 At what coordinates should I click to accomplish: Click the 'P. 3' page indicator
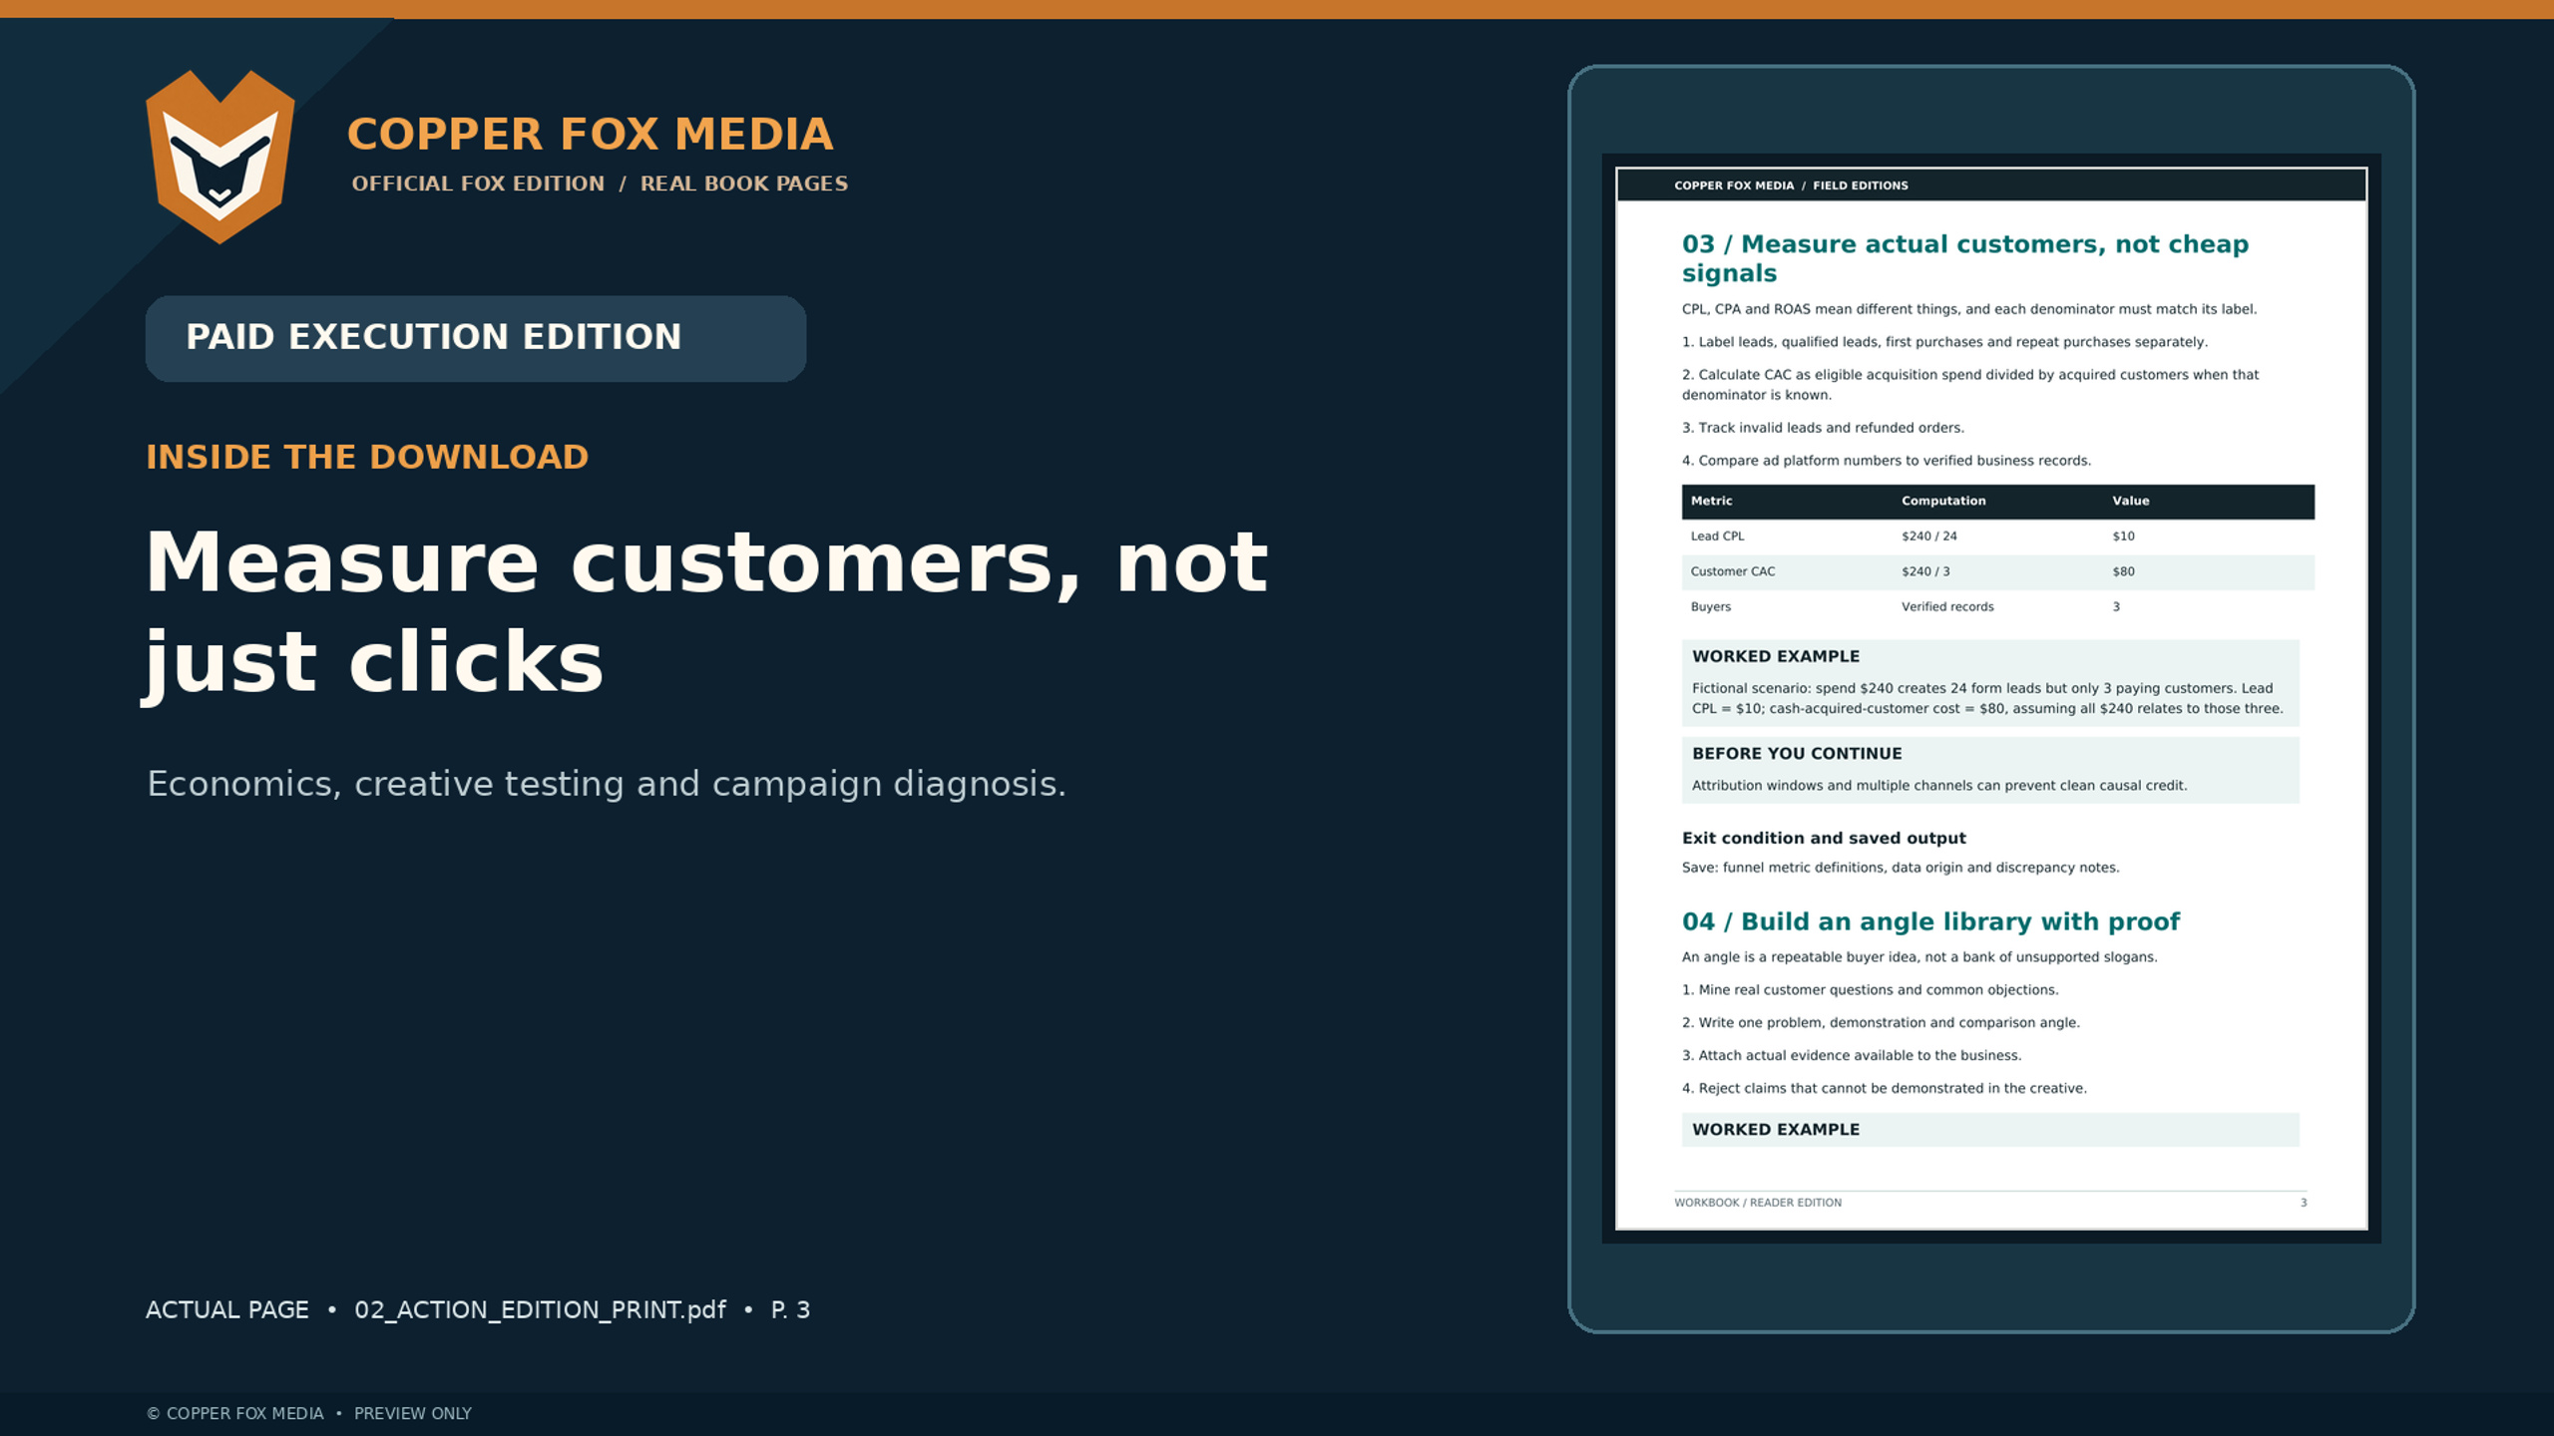coord(790,1310)
